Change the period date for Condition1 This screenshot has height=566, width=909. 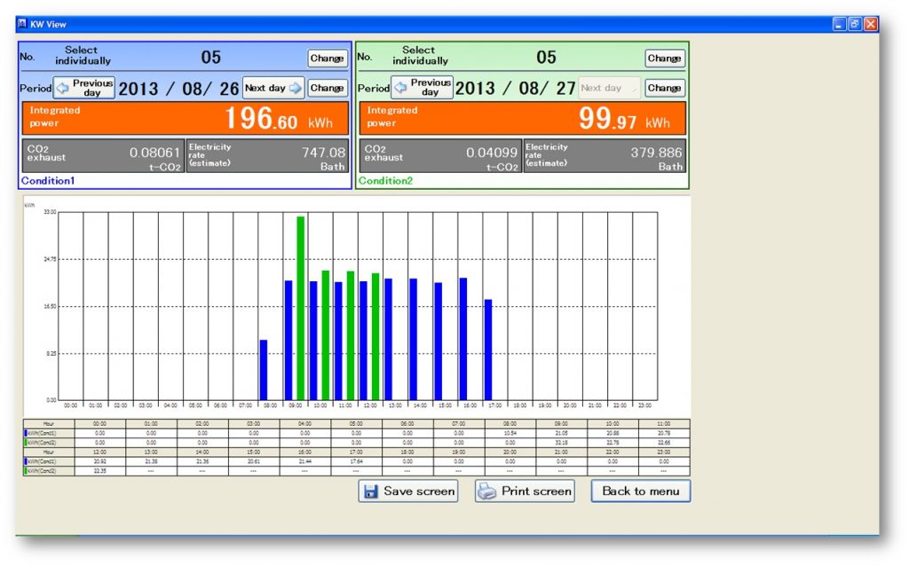(x=328, y=88)
